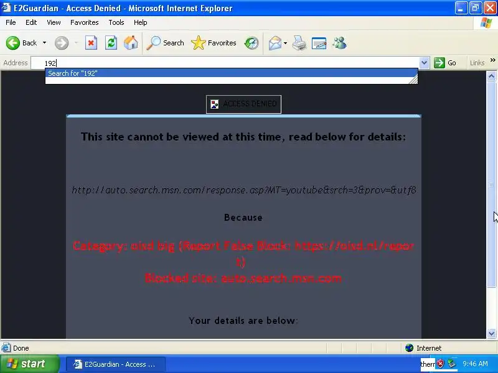
Task: Open the Edit menu
Action: click(31, 22)
